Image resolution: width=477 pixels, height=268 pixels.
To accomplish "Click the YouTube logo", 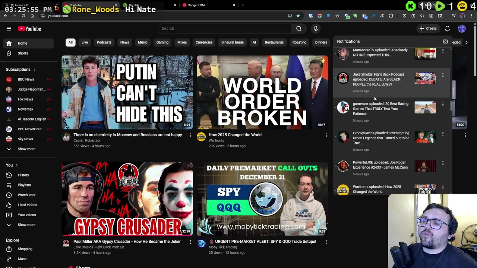I will point(29,29).
